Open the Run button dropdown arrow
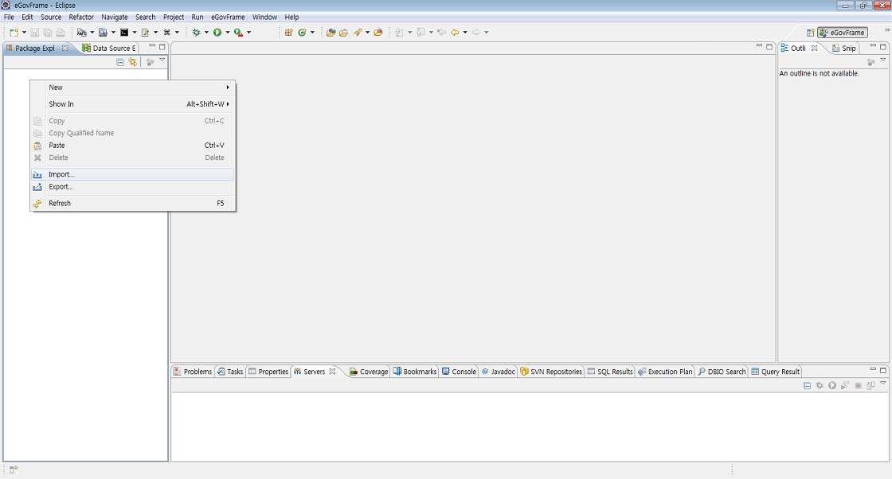Viewport: 892px width, 479px height. click(227, 33)
